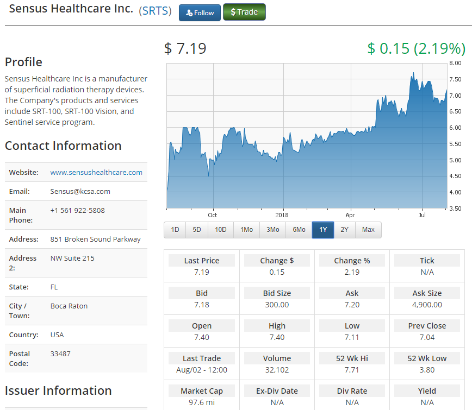The width and height of the screenshot is (472, 410).
Task: Visit www.sensushealthcare.com website link
Action: (x=96, y=172)
